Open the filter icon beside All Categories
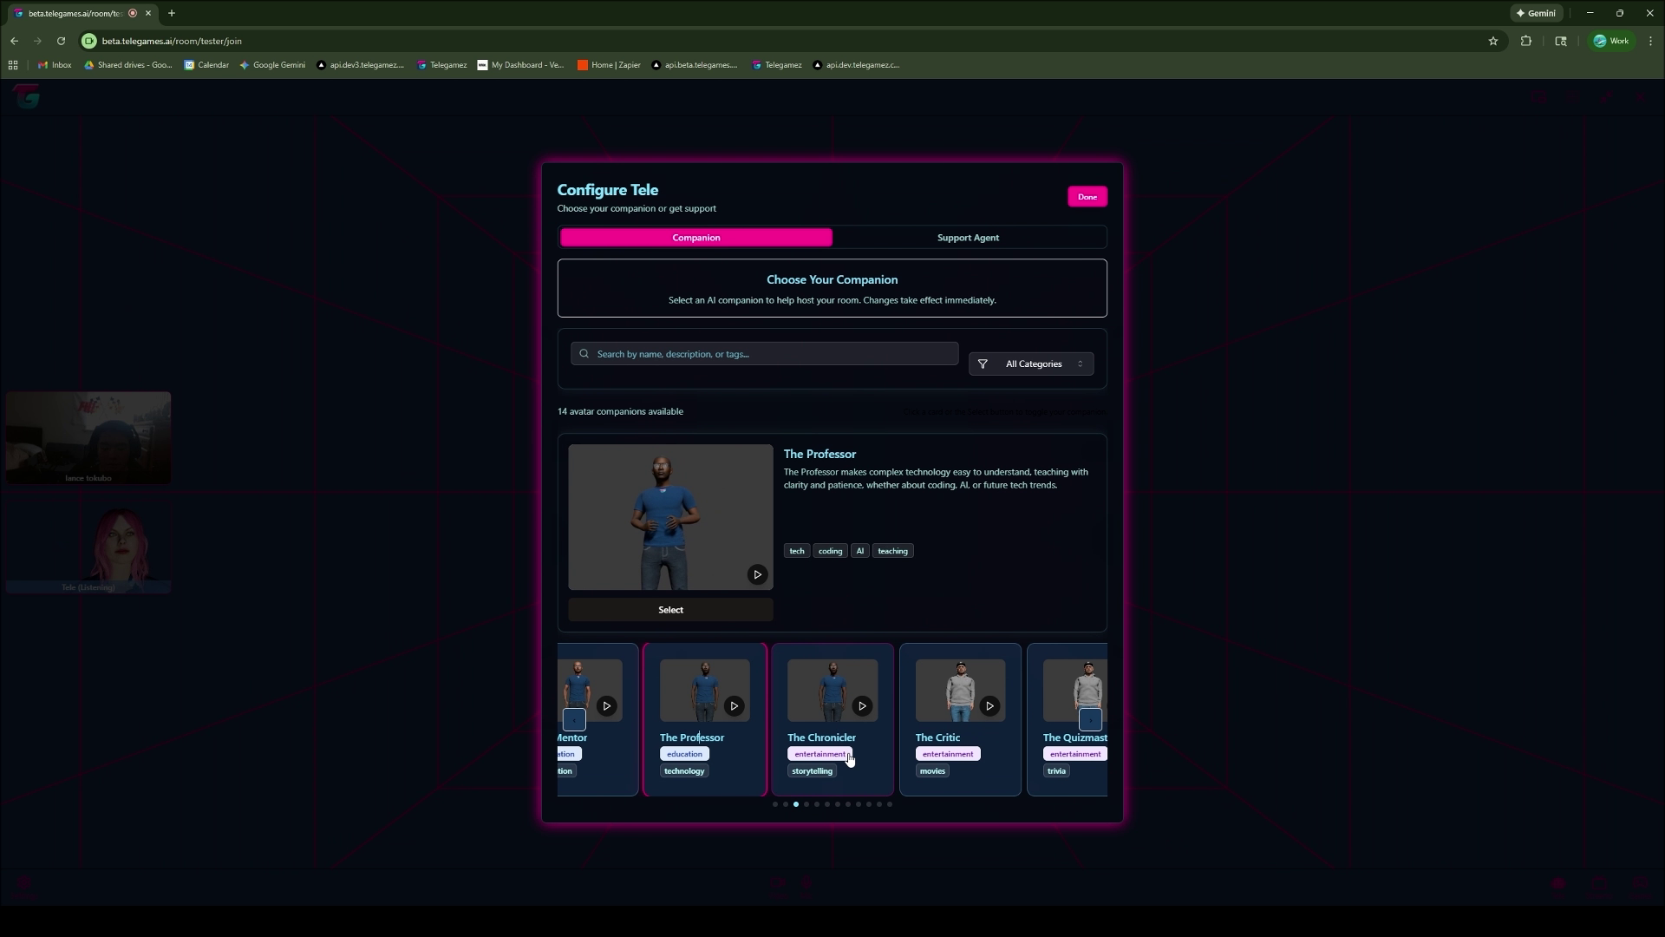 point(983,364)
